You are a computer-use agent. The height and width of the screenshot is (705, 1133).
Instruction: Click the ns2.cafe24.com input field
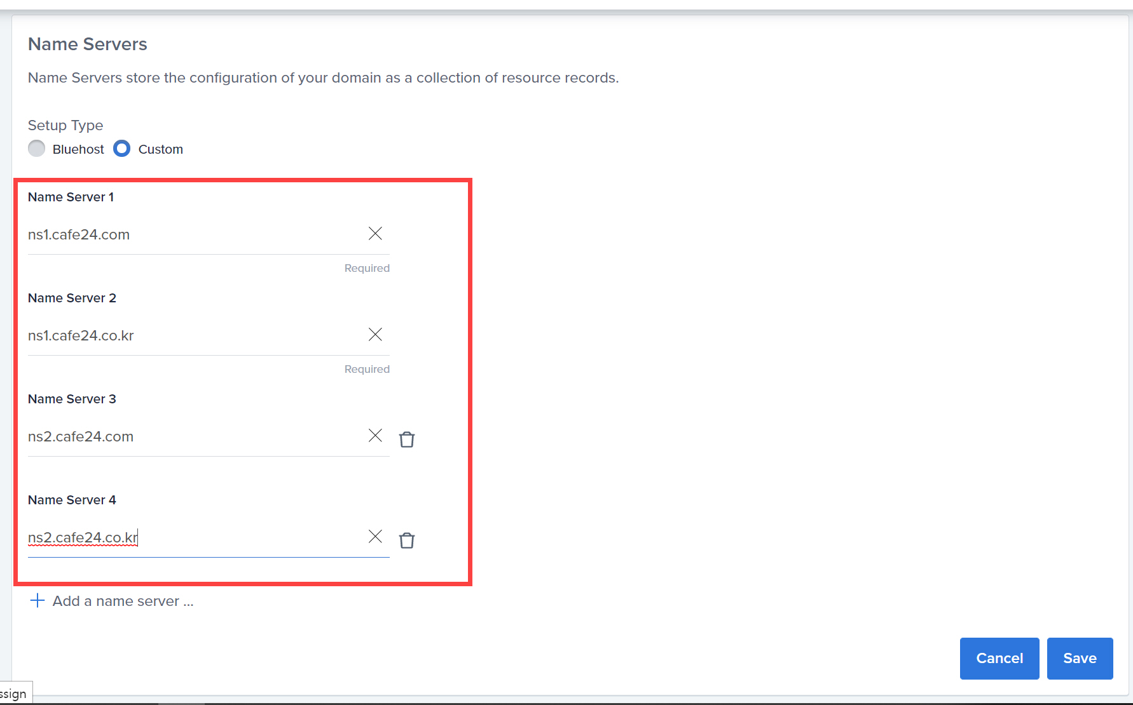click(x=209, y=436)
